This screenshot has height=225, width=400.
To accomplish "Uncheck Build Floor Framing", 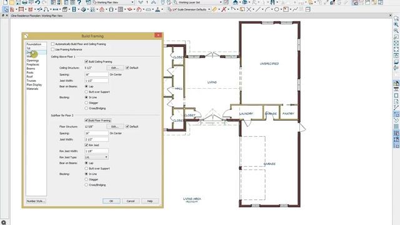I will [x=86, y=121].
